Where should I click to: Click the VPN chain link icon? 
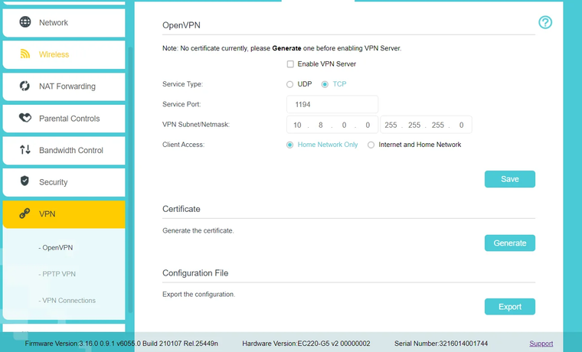[25, 213]
